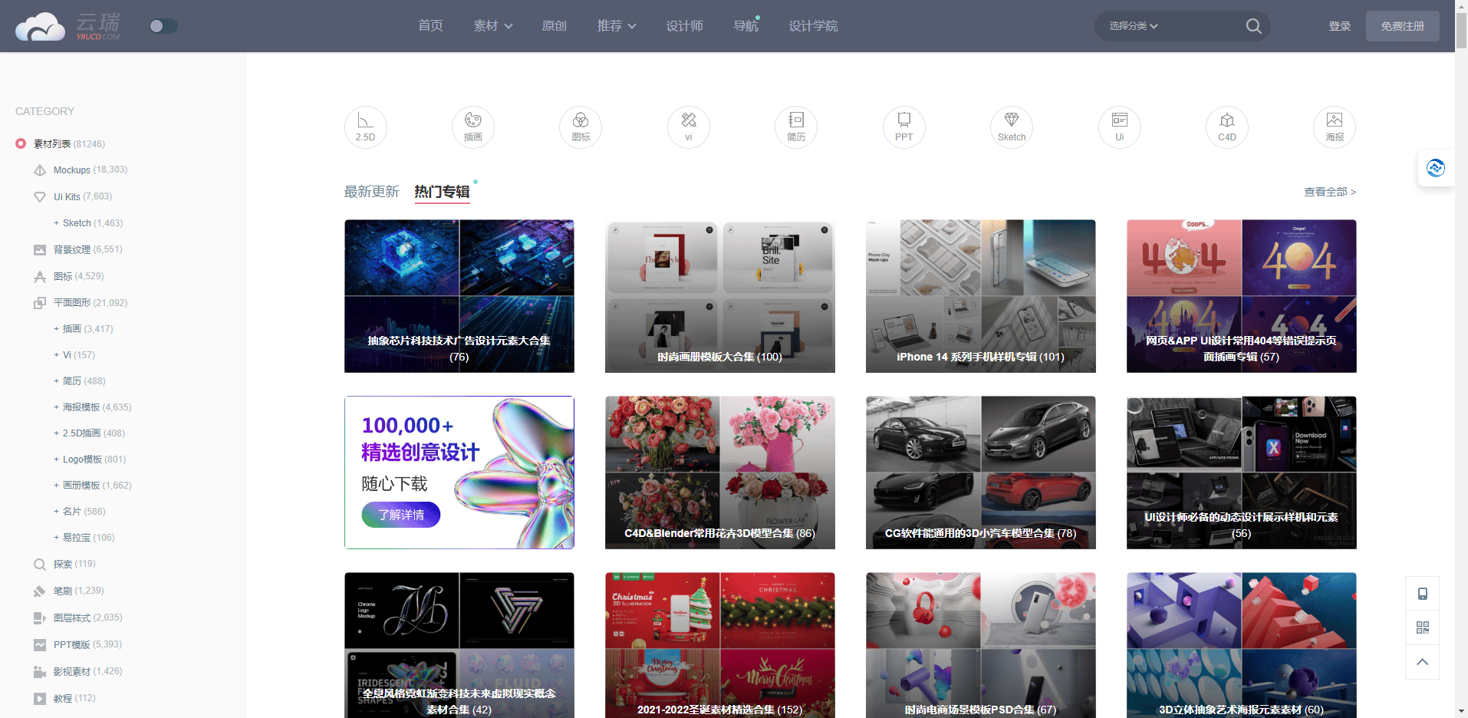
Task: Click the QR code icon
Action: (x=1422, y=627)
